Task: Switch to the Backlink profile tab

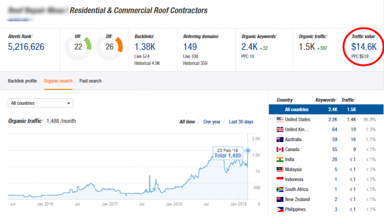Action: click(x=22, y=81)
